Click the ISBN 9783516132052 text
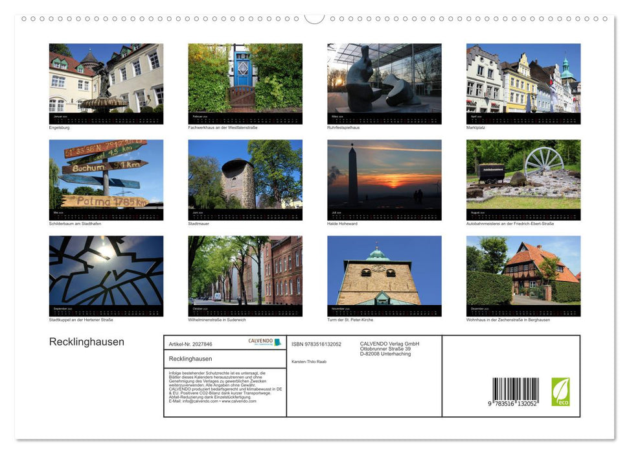 (317, 345)
